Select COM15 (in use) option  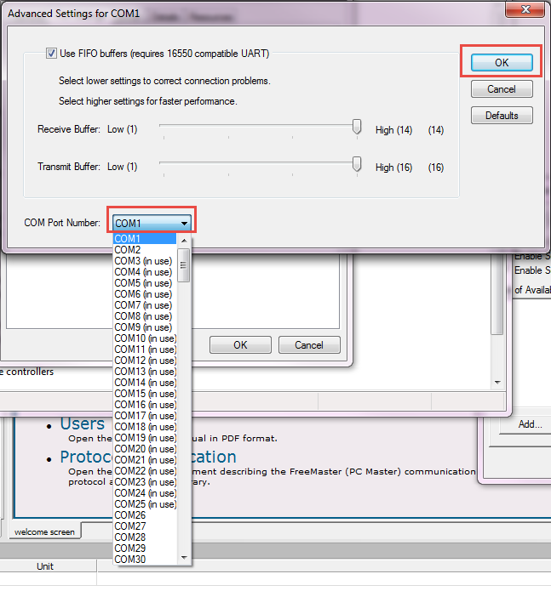point(145,394)
